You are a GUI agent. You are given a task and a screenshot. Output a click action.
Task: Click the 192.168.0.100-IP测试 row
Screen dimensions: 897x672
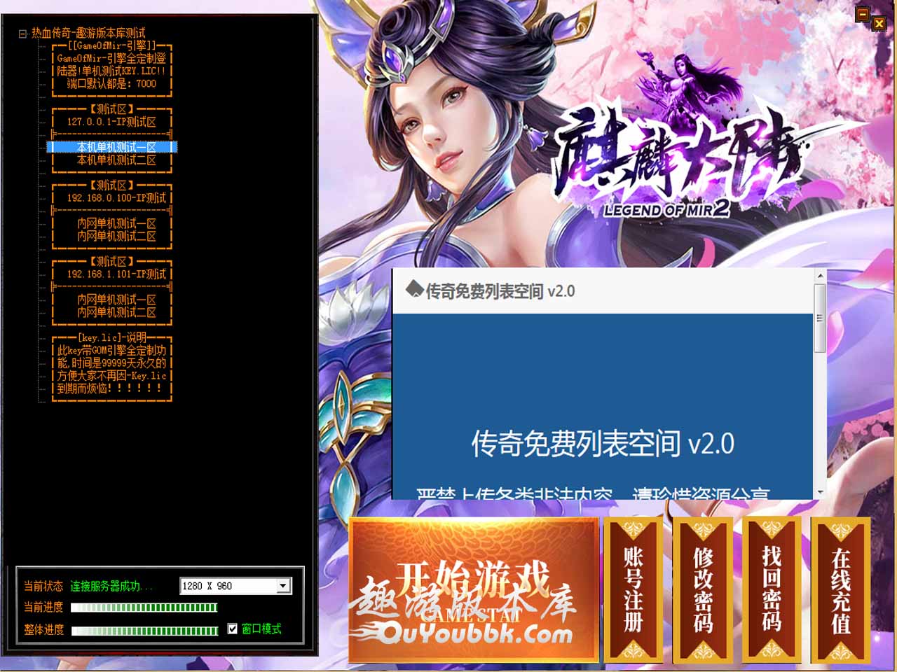(112, 198)
